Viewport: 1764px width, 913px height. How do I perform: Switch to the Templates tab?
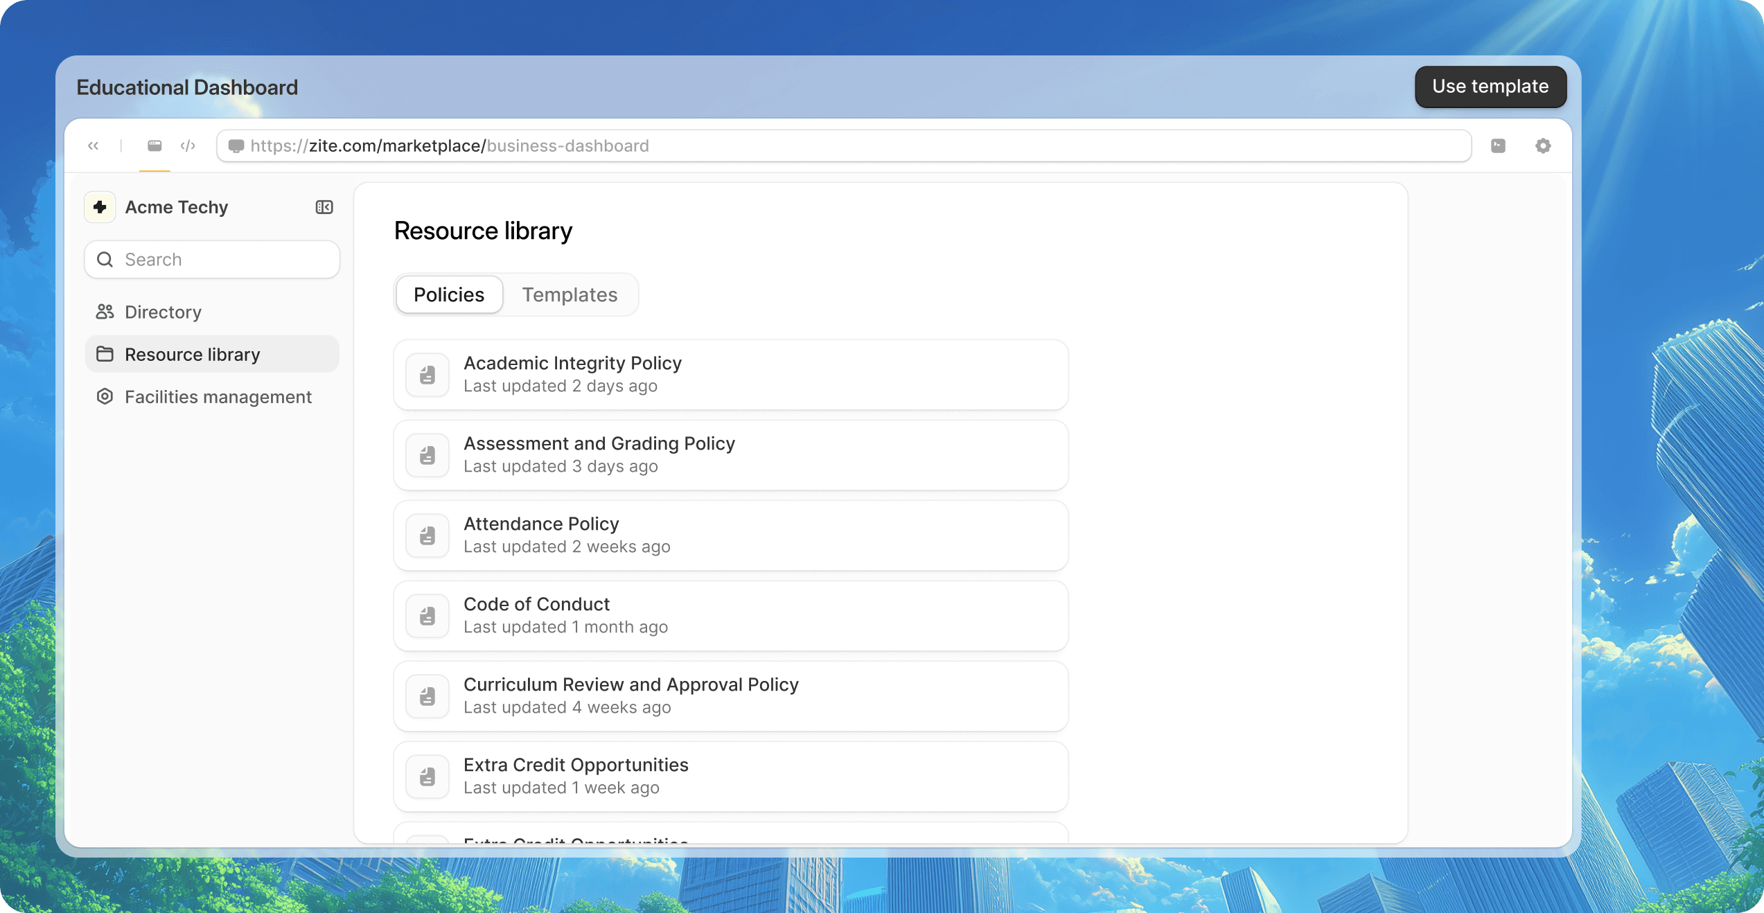[570, 294]
